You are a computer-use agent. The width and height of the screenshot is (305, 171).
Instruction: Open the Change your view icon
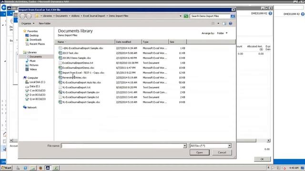[x=213, y=23]
